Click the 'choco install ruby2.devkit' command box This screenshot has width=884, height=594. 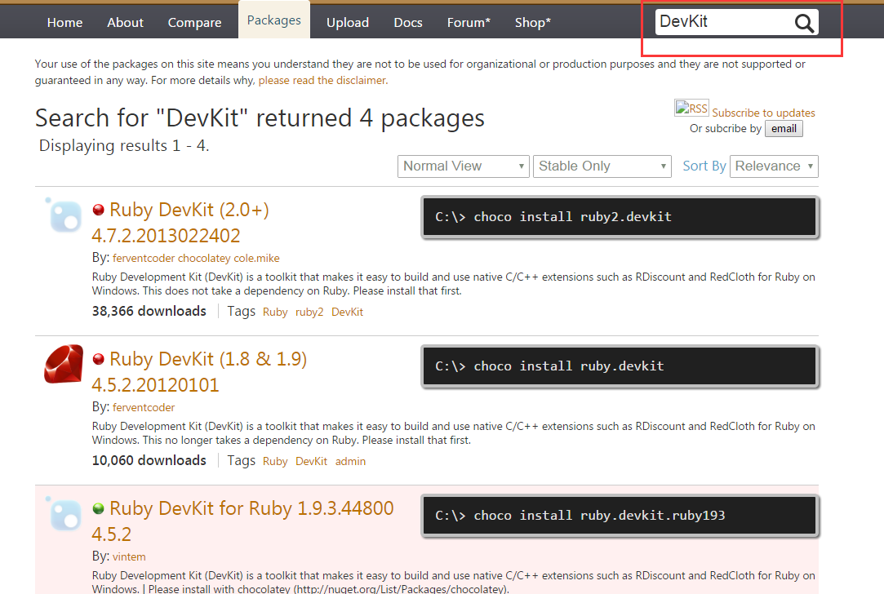click(620, 217)
